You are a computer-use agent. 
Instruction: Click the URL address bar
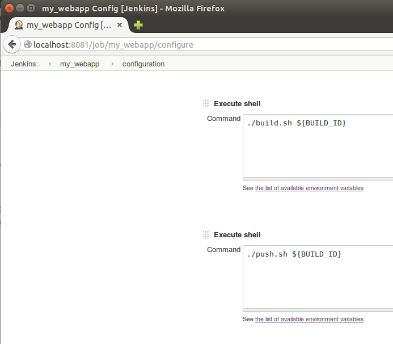coord(205,45)
